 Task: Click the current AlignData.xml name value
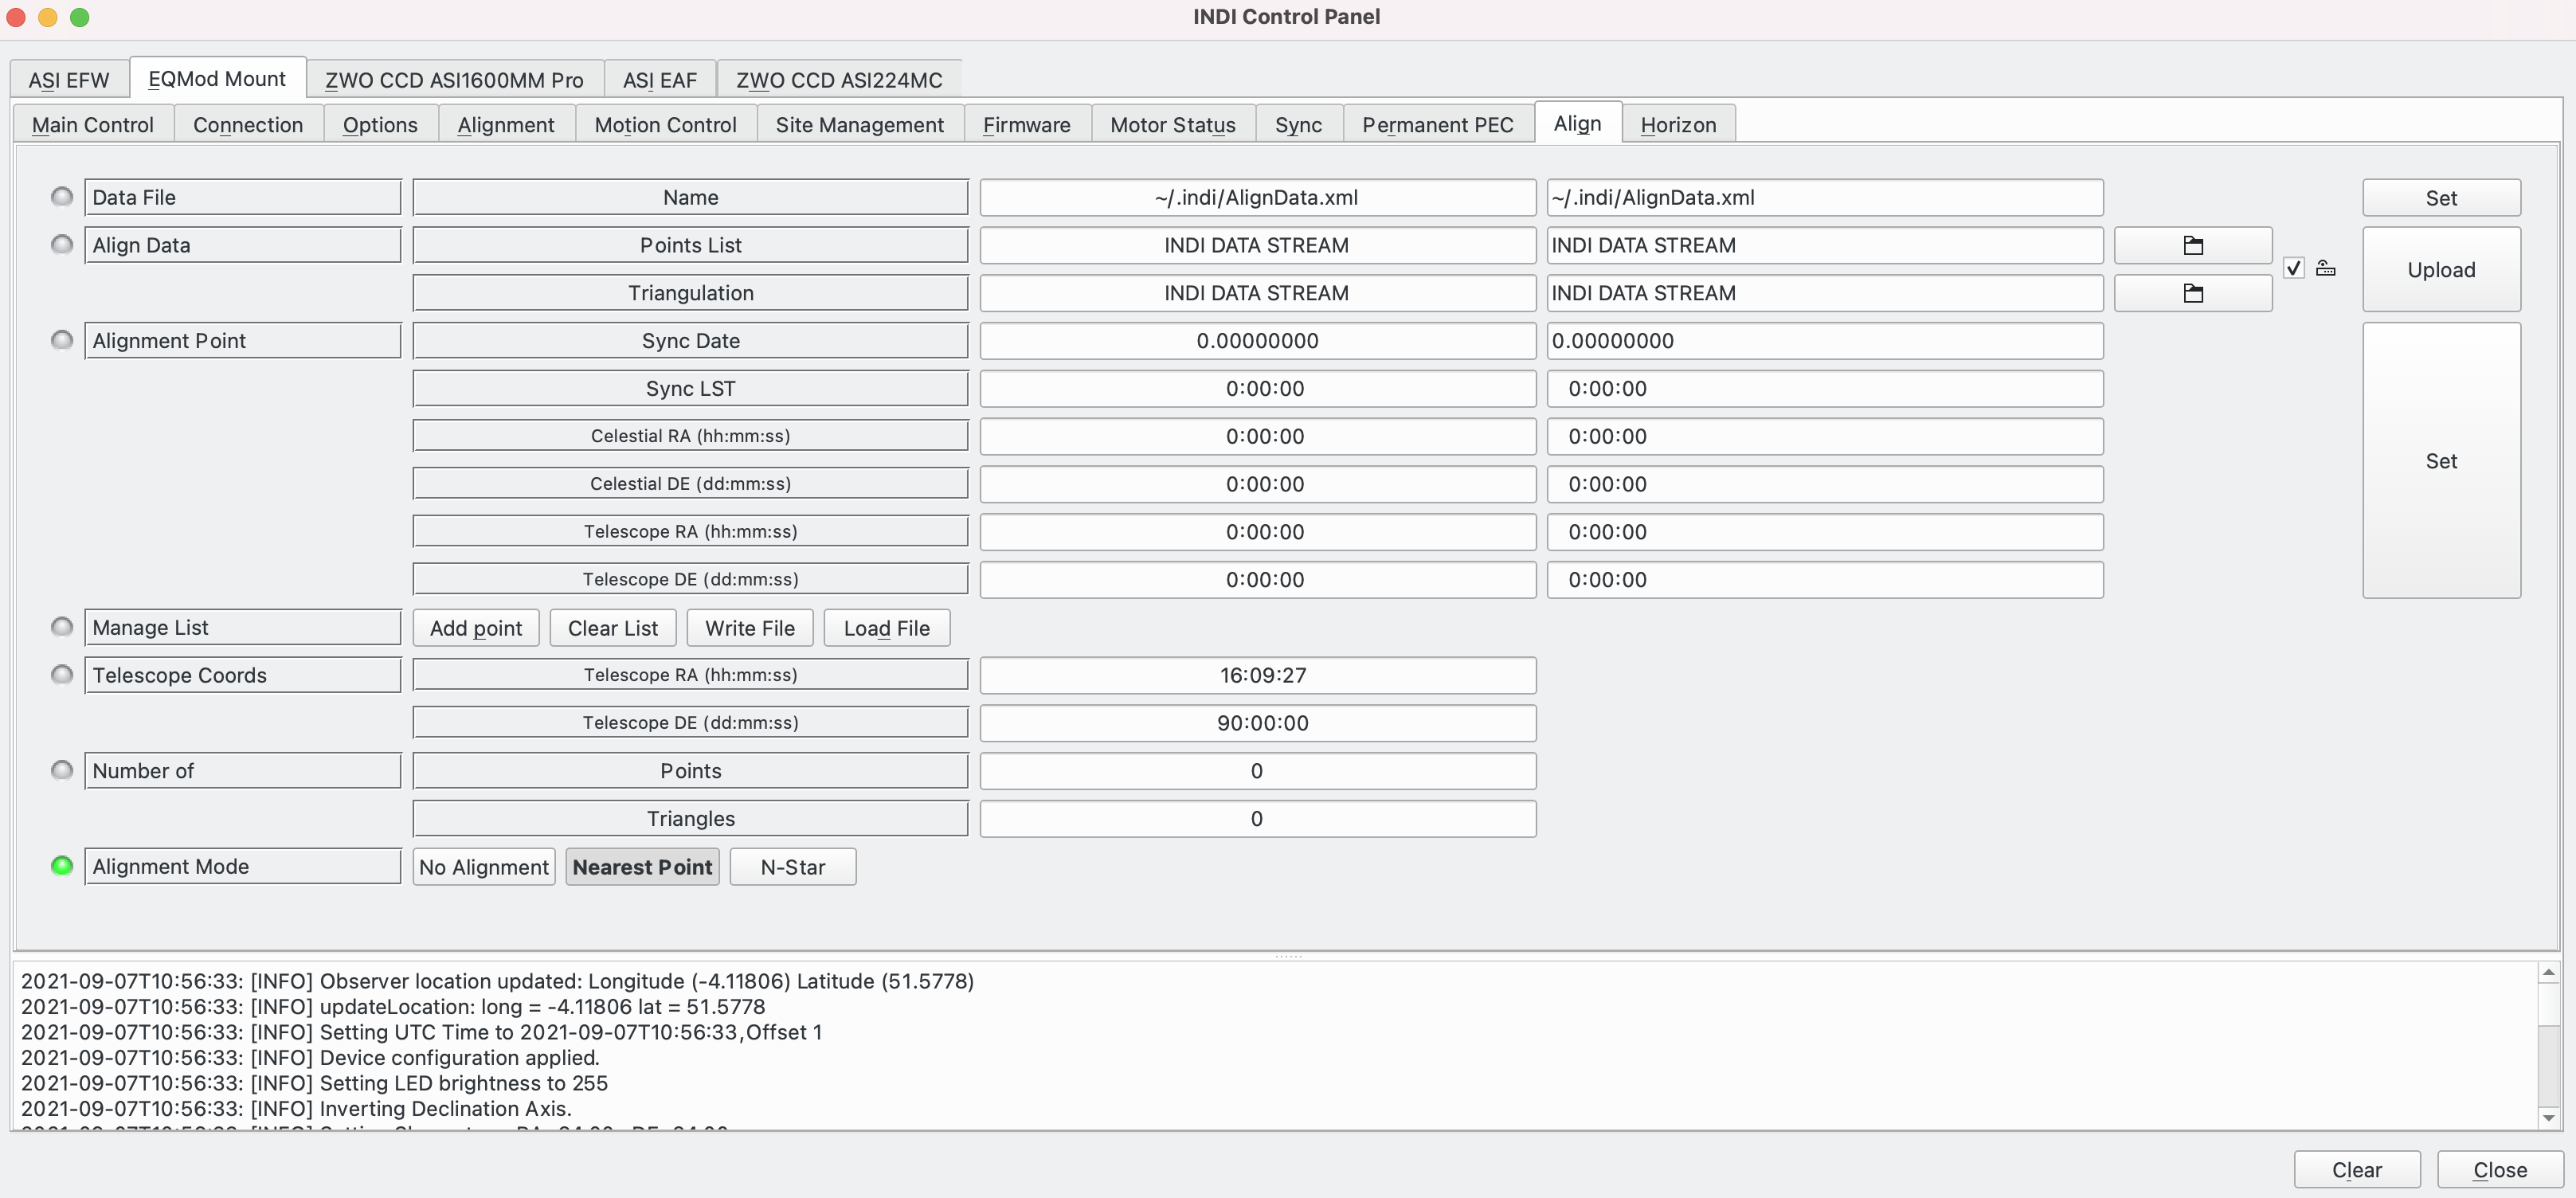pos(1258,198)
